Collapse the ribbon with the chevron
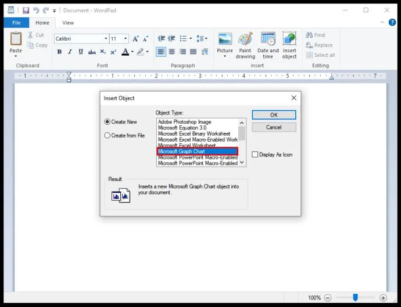The height and width of the screenshot is (307, 401). (x=382, y=23)
